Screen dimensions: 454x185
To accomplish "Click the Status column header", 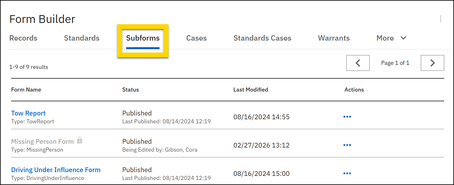I will (x=130, y=90).
